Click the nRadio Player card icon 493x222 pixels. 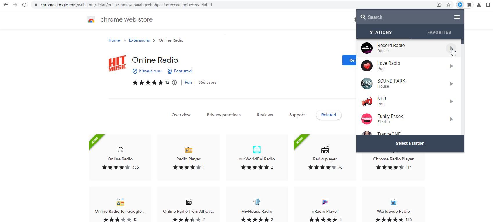point(325,202)
